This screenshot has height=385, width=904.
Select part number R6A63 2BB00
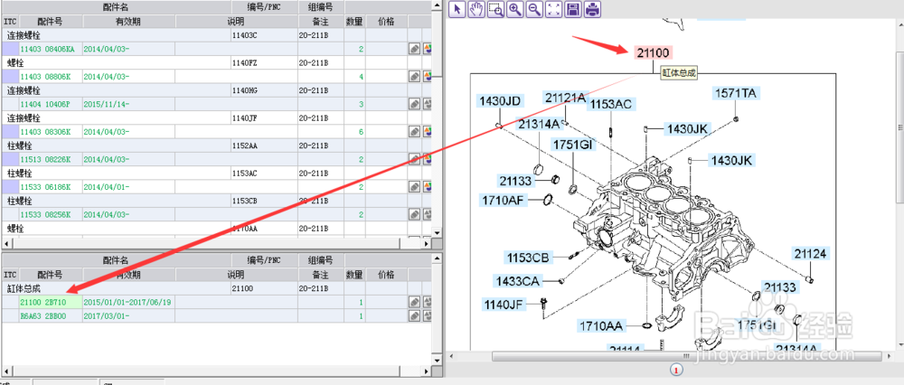click(x=43, y=316)
